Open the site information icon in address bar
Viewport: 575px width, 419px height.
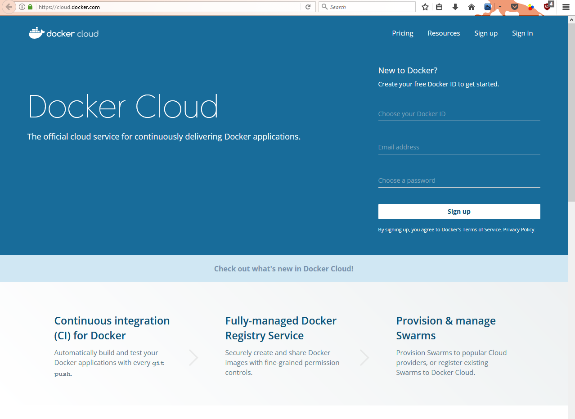tap(22, 7)
